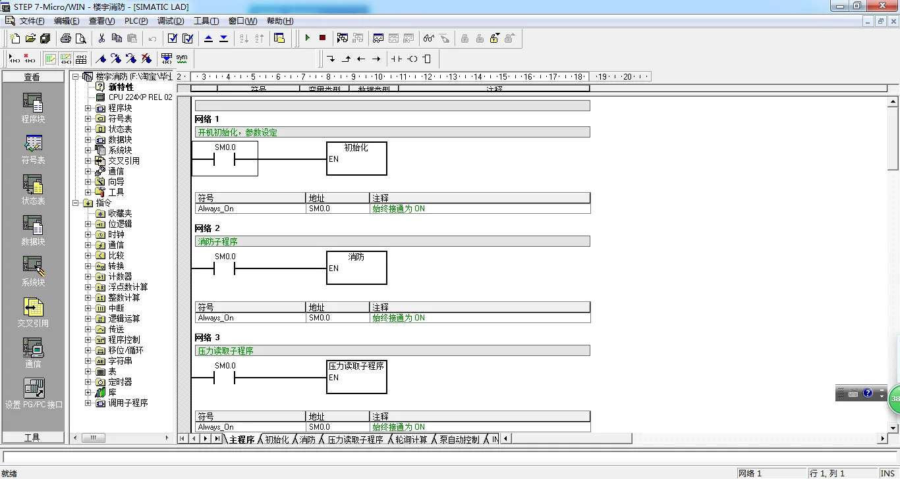Image resolution: width=900 pixels, height=479 pixels.
Task: Switch to the 泵自动控制 tab
Action: click(459, 440)
